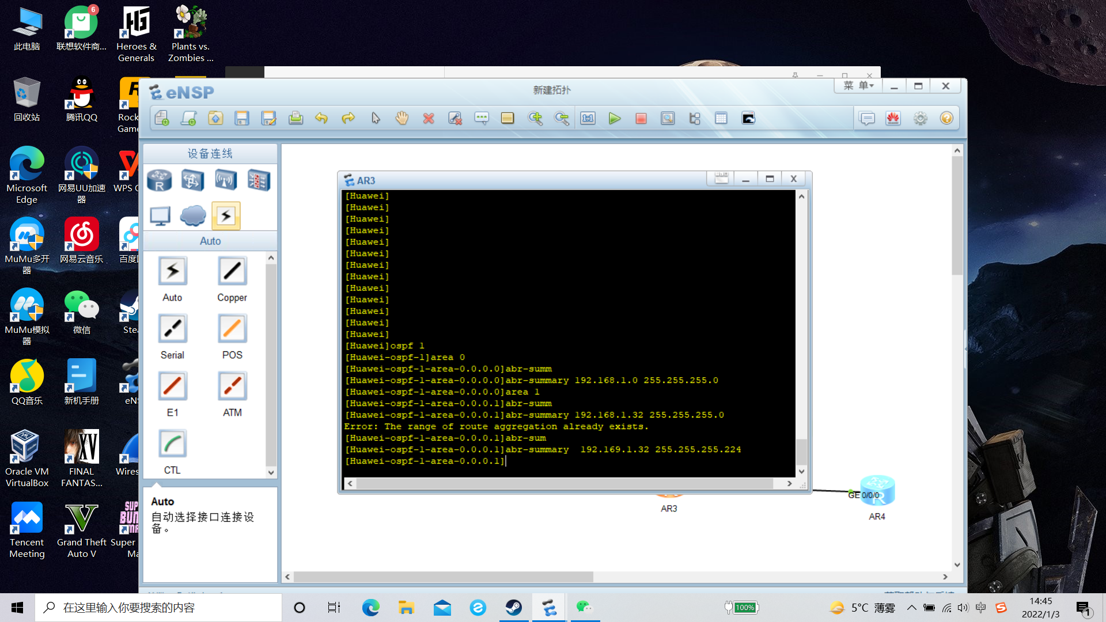Click the zoom in magnifier icon
Image resolution: width=1106 pixels, height=622 pixels.
pyautogui.click(x=535, y=118)
